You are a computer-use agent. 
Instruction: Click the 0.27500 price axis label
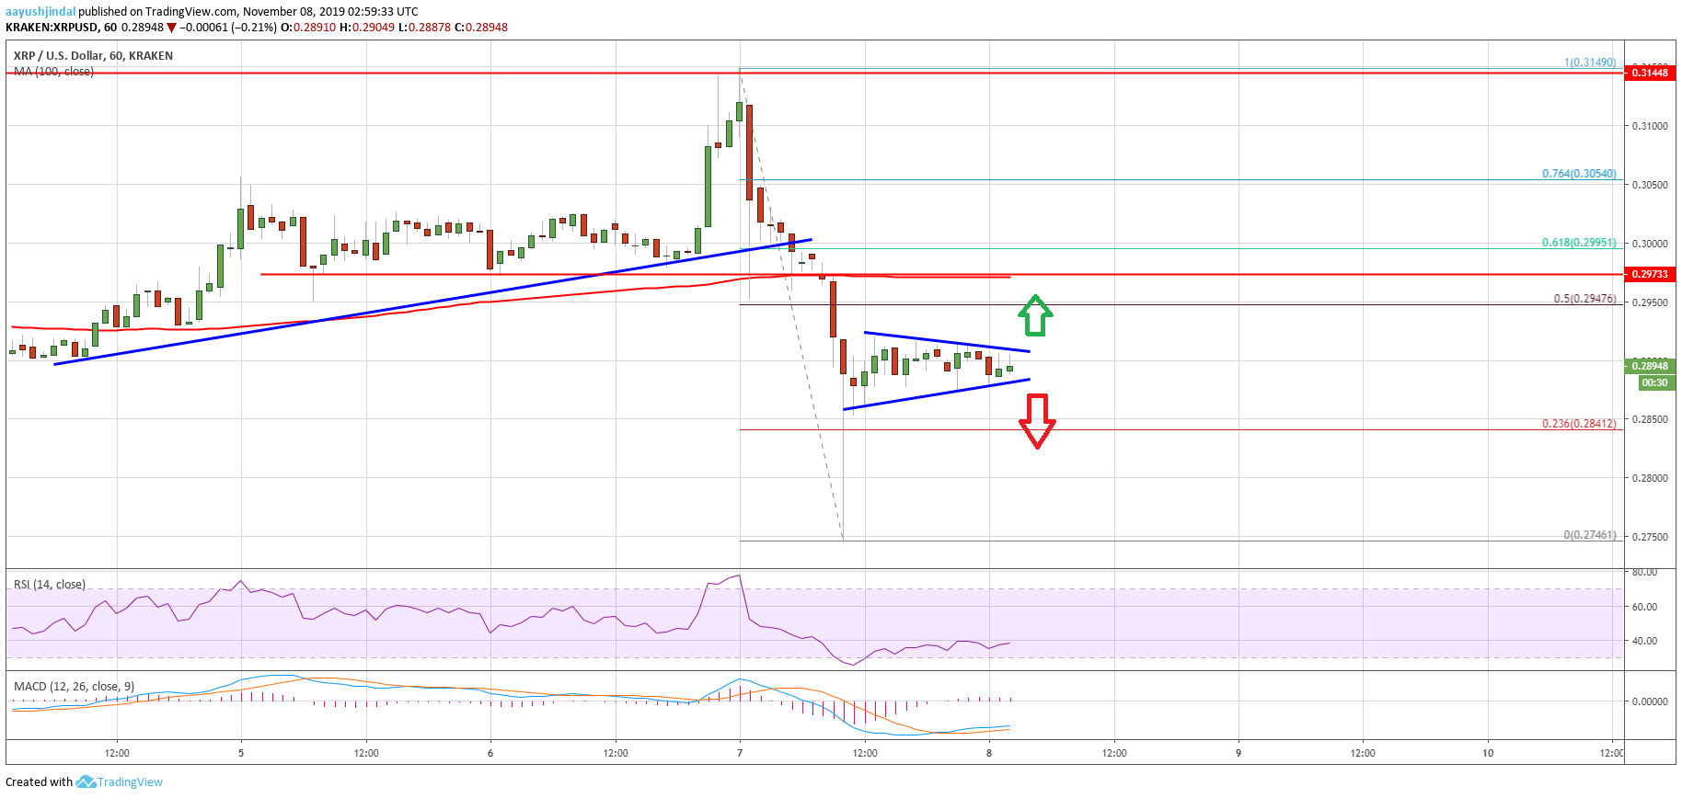click(1650, 537)
